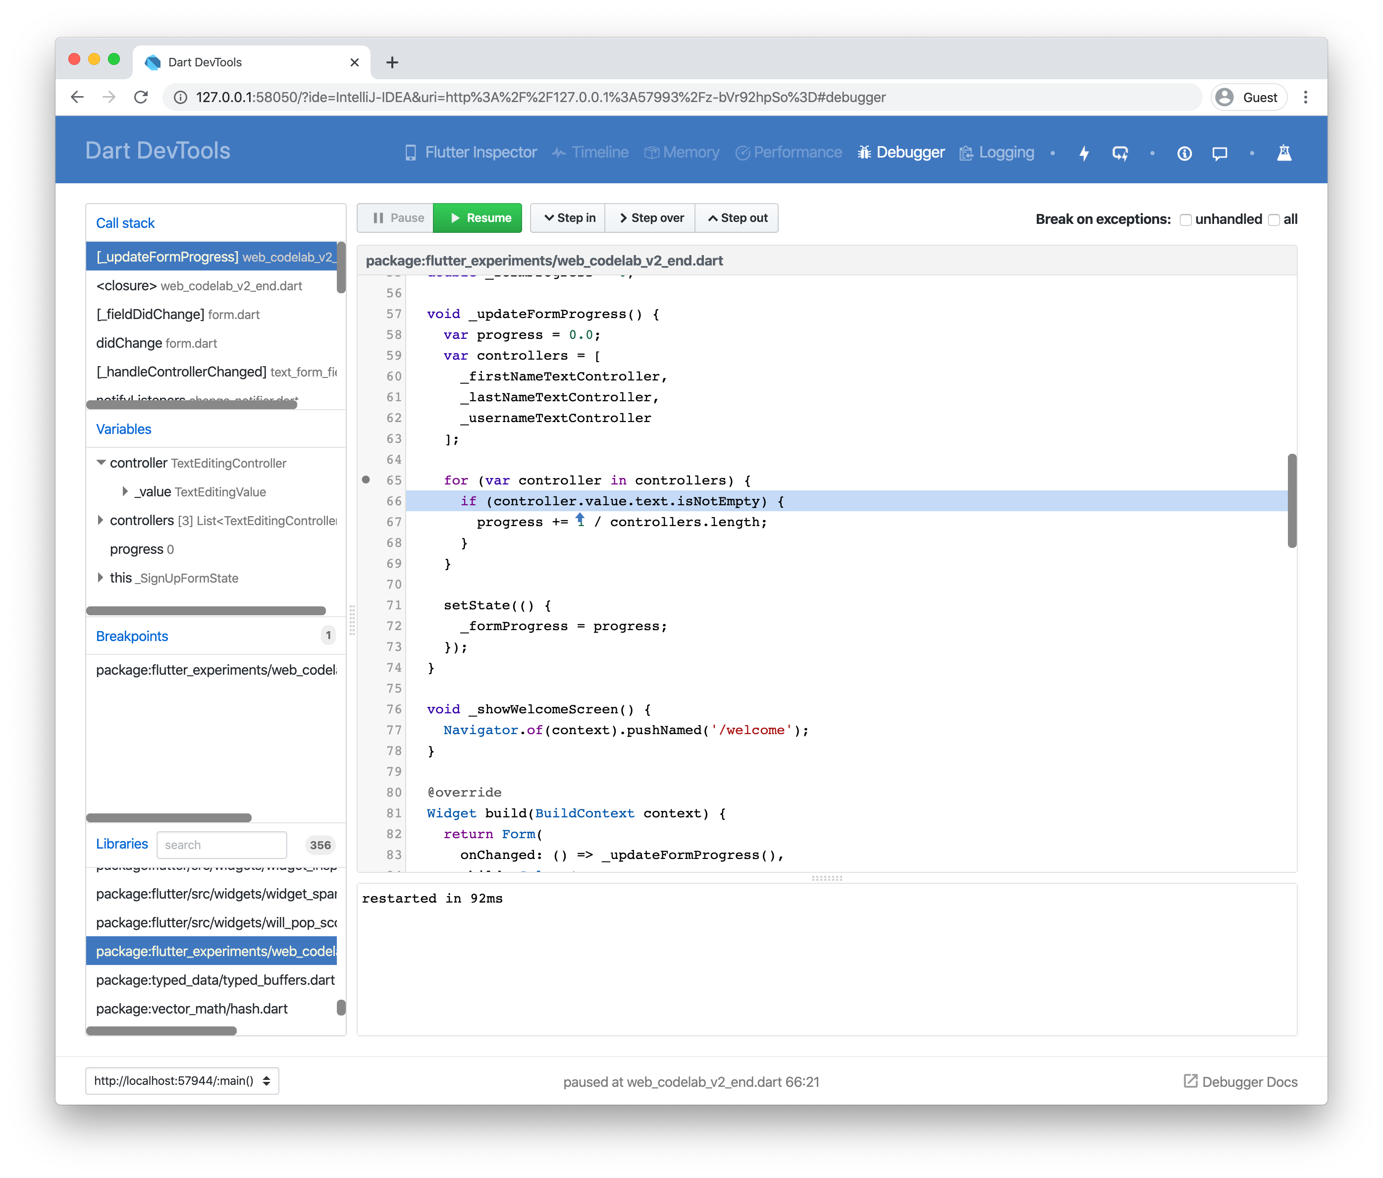Open the Debugger Docs link
The image size is (1383, 1178).
(x=1239, y=1081)
